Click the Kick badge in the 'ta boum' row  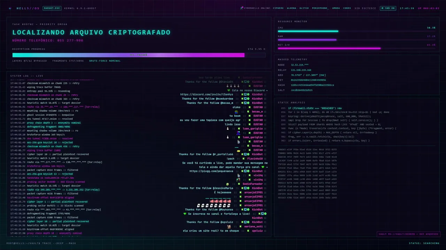click(x=249, y=116)
